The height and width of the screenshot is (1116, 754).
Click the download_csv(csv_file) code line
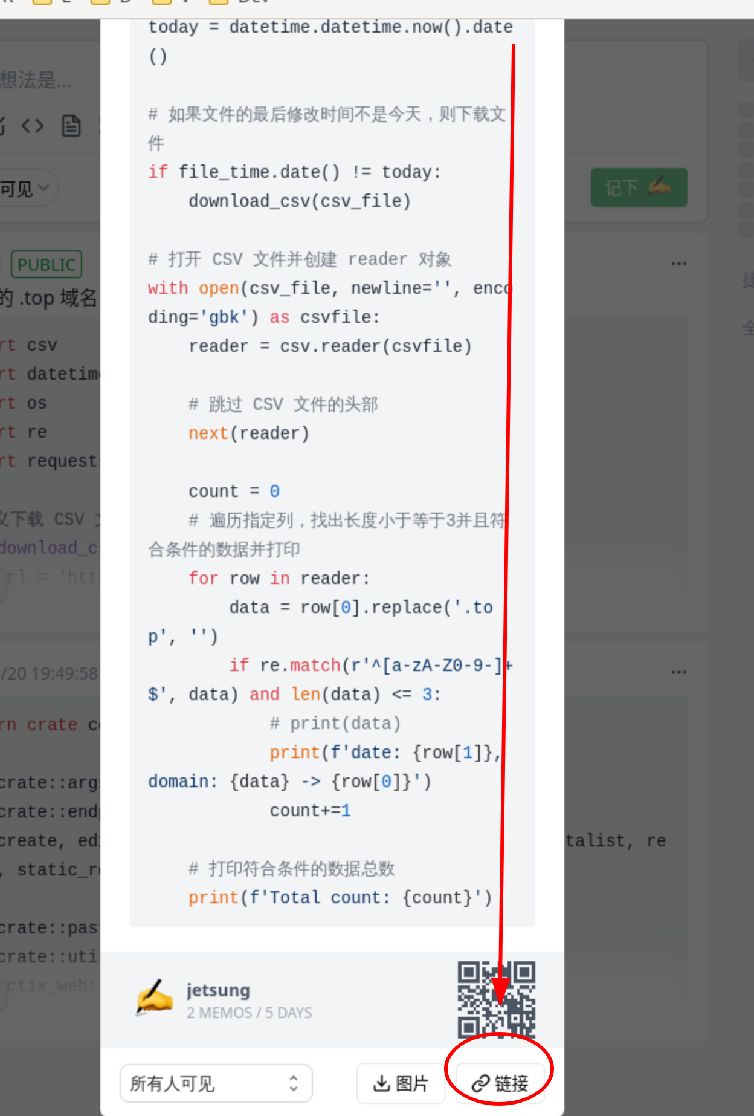point(300,201)
